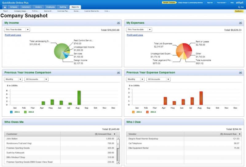Open the Balance Sheet submenu item
Image resolution: width=246 pixels, height=167 pixels.
point(48,11)
